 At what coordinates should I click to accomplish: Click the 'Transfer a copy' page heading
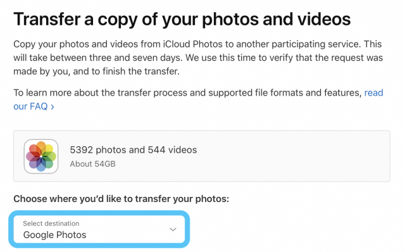point(182,20)
